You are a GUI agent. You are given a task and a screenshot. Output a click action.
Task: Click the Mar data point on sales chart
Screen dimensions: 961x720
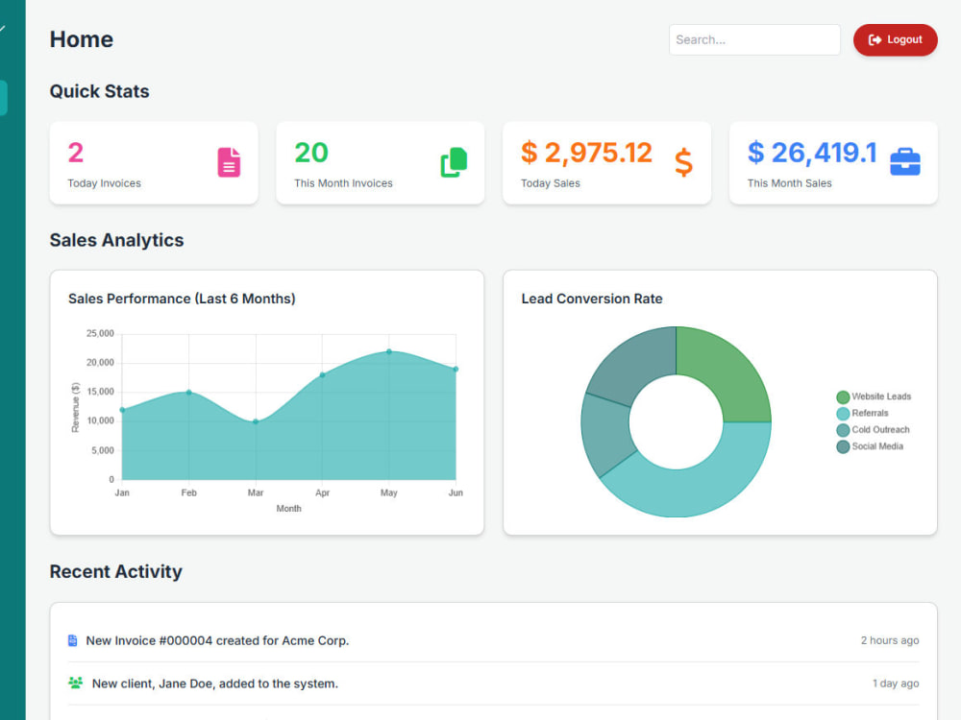pos(256,421)
